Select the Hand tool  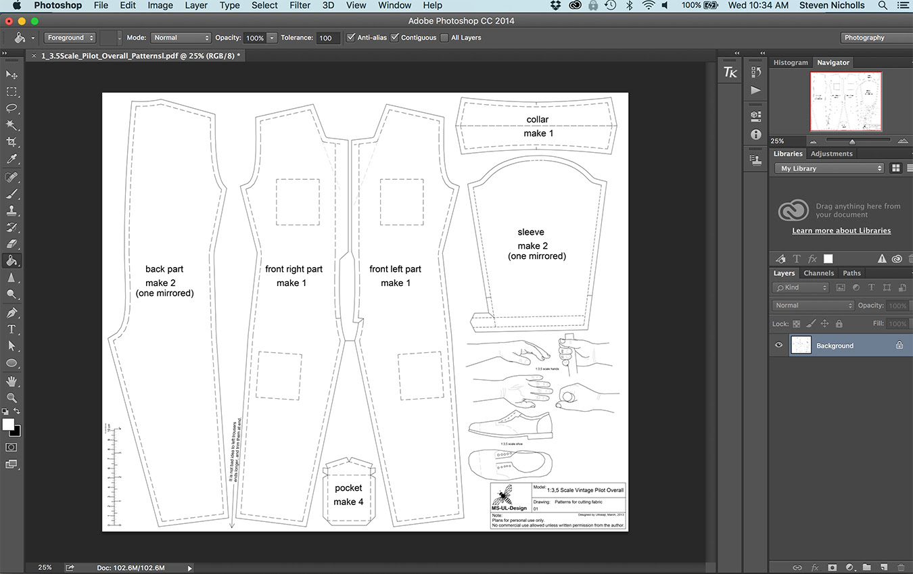pyautogui.click(x=11, y=381)
